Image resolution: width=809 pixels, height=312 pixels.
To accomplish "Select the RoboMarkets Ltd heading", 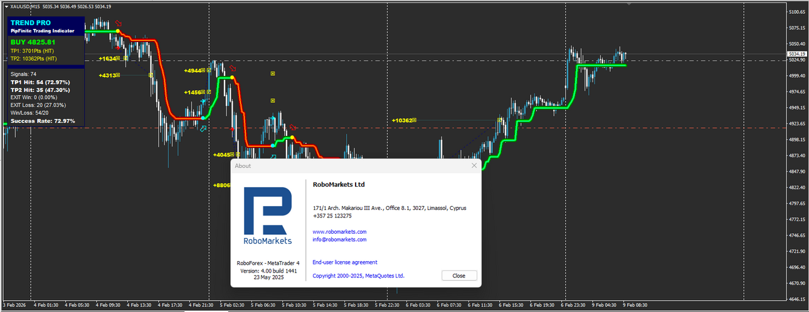I will tap(339, 185).
